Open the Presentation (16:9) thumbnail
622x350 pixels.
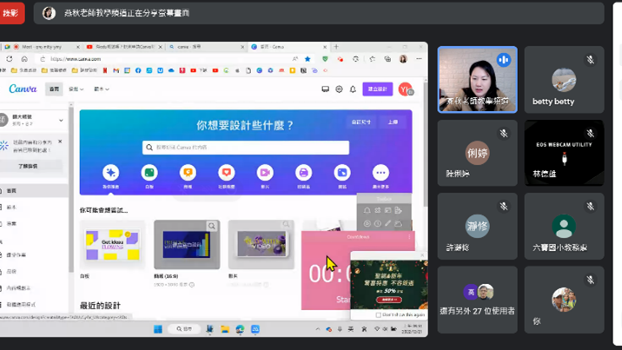[187, 245]
